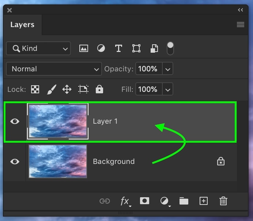This screenshot has height=221, width=253.
Task: Collapse the panel with double chevron
Action: 241,10
